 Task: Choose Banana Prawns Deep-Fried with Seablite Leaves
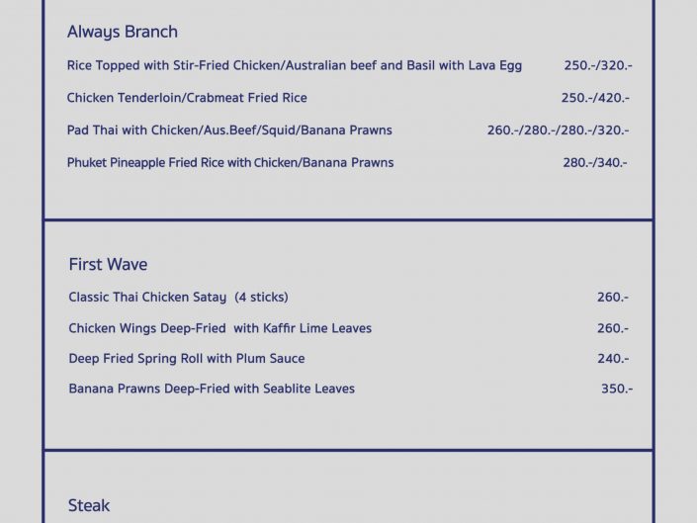[x=212, y=389]
